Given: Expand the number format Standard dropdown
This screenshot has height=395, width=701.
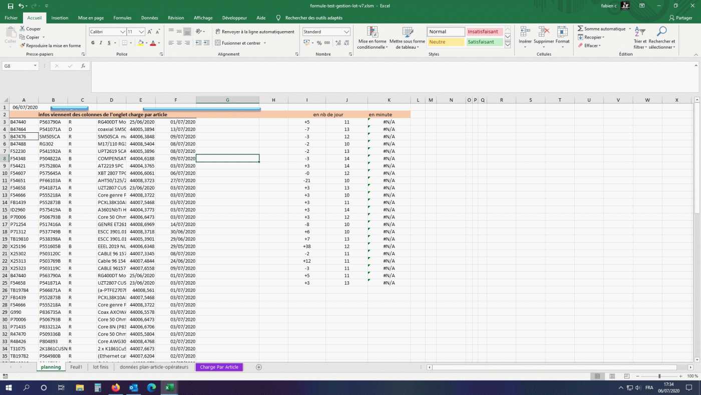Looking at the screenshot, I should click(346, 32).
